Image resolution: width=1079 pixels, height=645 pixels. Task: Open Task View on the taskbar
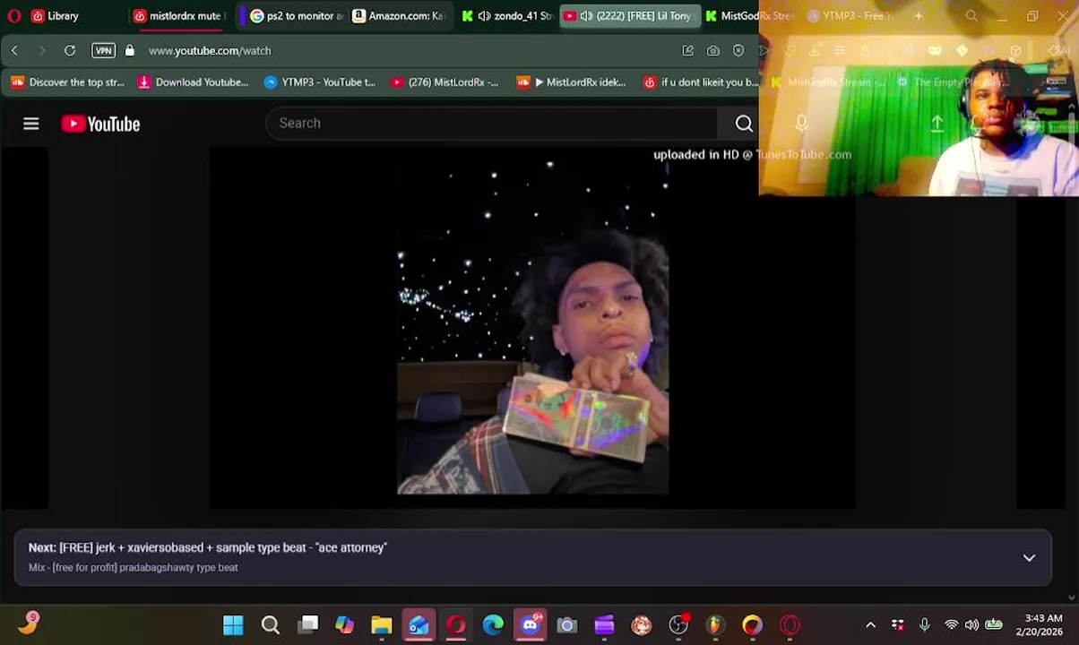(x=307, y=625)
